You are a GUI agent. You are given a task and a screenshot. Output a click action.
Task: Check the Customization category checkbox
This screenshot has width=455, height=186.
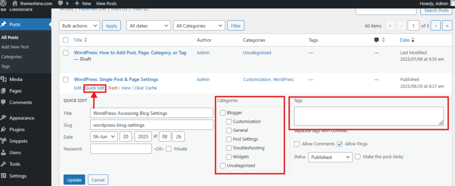click(x=229, y=121)
